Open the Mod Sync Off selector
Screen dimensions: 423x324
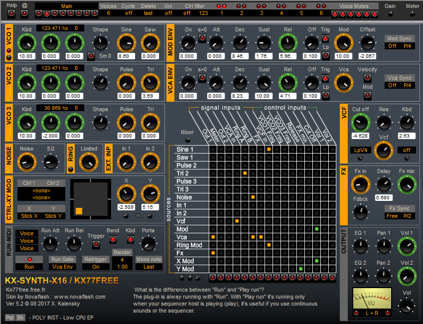[392, 46]
